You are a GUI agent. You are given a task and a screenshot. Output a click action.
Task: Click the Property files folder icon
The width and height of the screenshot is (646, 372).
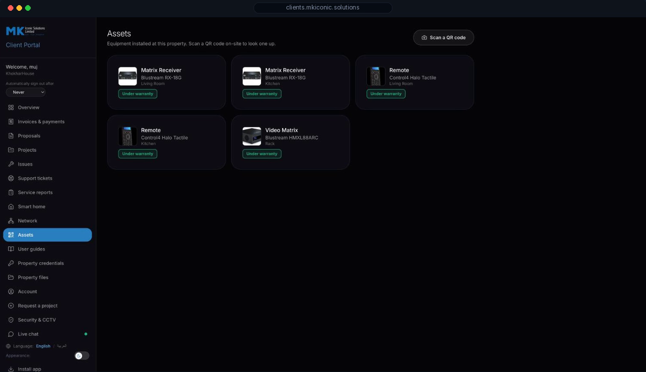(x=11, y=277)
